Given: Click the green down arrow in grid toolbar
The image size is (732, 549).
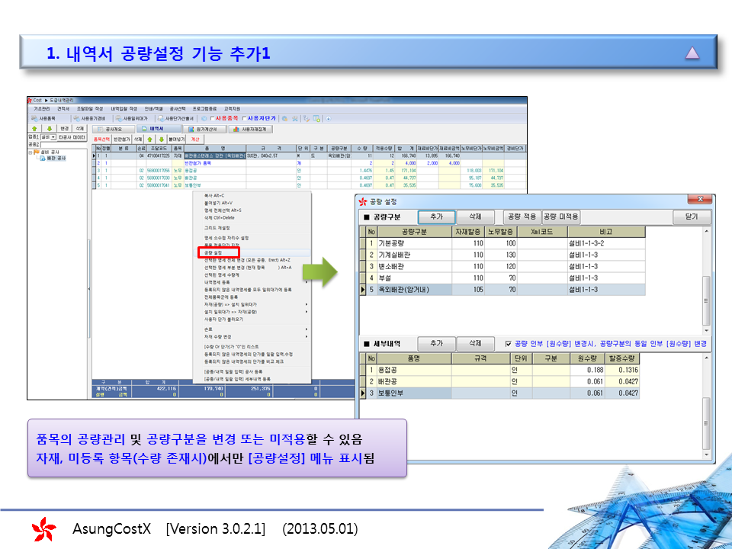Looking at the screenshot, I should click(x=161, y=140).
